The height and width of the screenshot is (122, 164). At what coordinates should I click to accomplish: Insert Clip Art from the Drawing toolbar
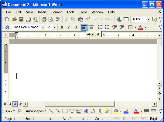click(100, 111)
